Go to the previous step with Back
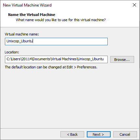The image size is (140, 140). 72,134
